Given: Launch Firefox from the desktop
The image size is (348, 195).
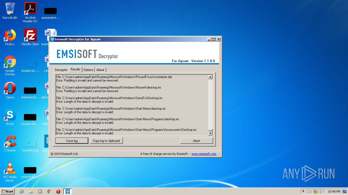Looking at the screenshot, I should point(10,37).
